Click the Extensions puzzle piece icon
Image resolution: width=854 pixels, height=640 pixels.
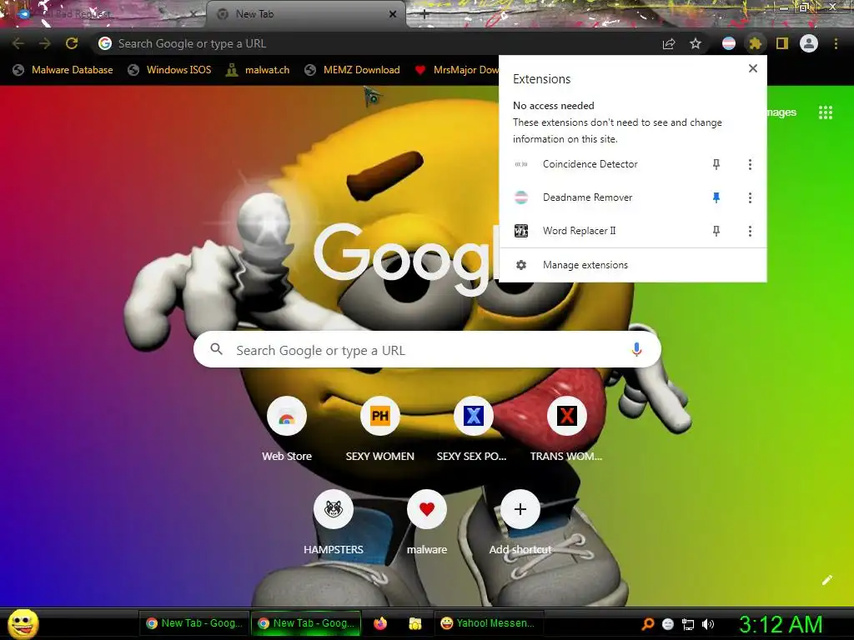click(755, 43)
